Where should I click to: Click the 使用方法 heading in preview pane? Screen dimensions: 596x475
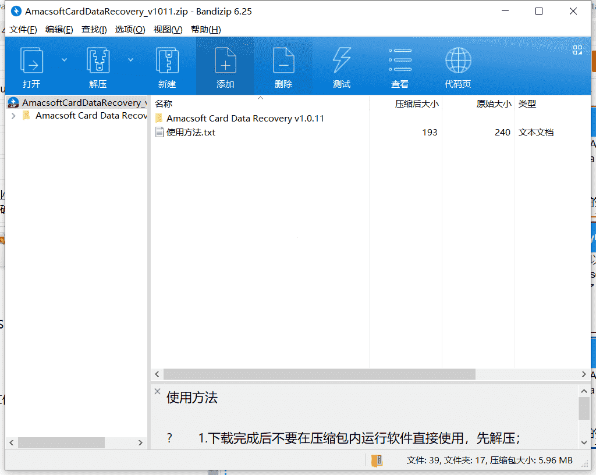click(192, 398)
